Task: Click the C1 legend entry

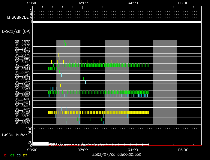Action: point(5,155)
